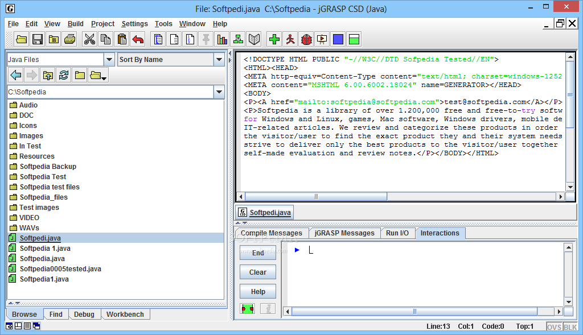Screen dimensions: 583x335
Task: Click the greyed-out pushpin toolbar icon
Action: pyautogui.click(x=206, y=39)
